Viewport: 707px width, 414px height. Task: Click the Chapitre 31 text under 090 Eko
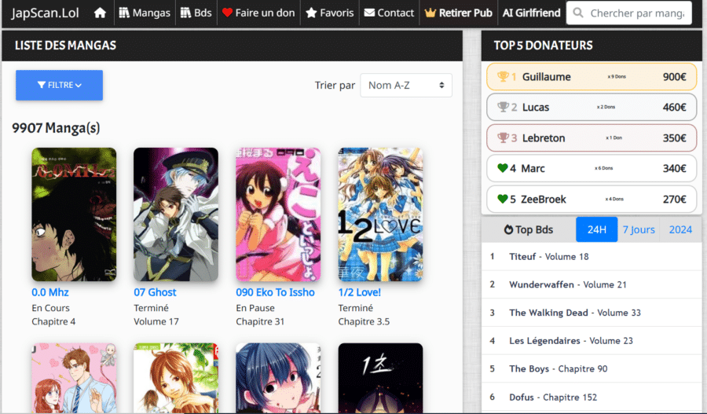tap(260, 321)
